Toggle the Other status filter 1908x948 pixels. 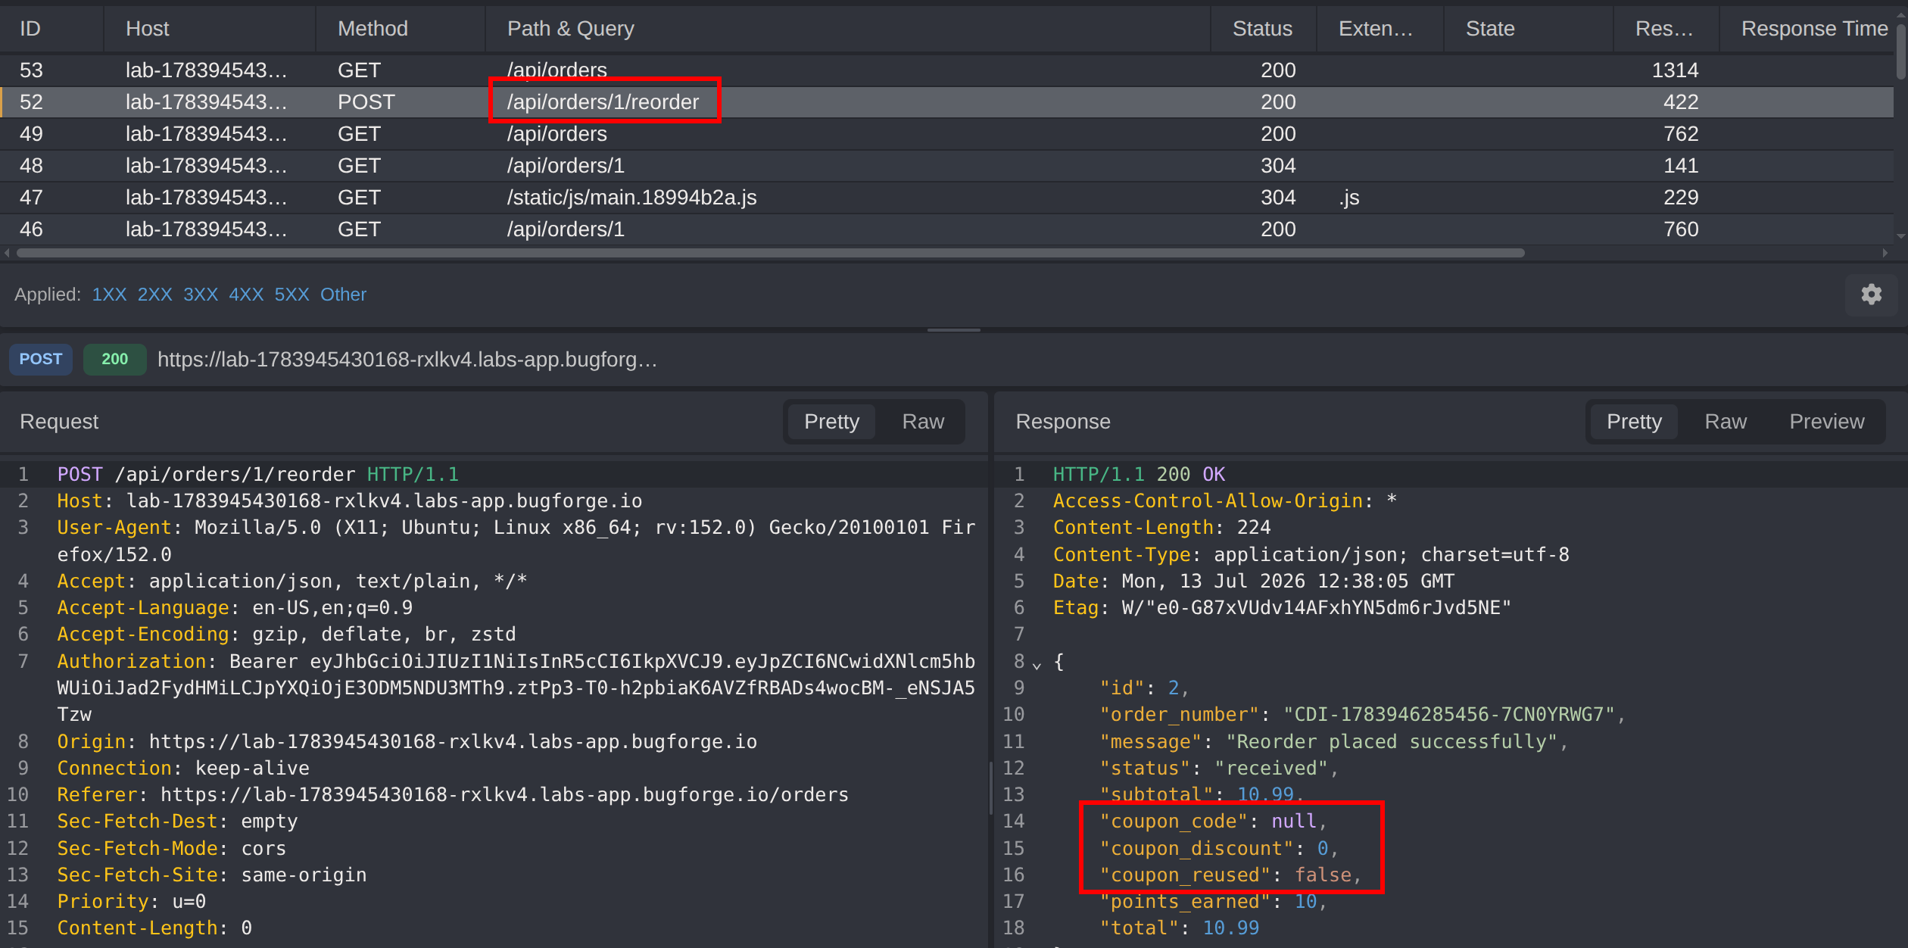click(343, 295)
